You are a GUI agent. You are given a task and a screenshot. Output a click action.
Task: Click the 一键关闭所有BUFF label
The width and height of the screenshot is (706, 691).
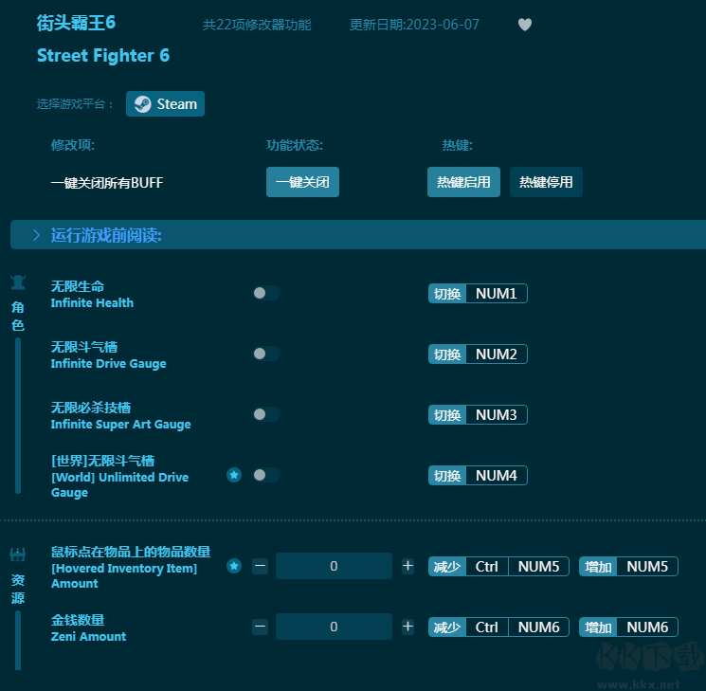[107, 182]
